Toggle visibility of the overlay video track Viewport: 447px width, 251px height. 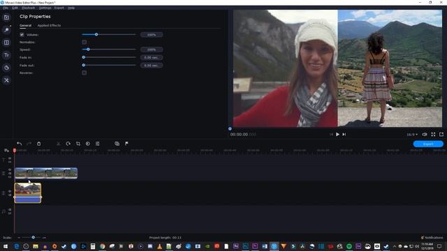point(10,170)
